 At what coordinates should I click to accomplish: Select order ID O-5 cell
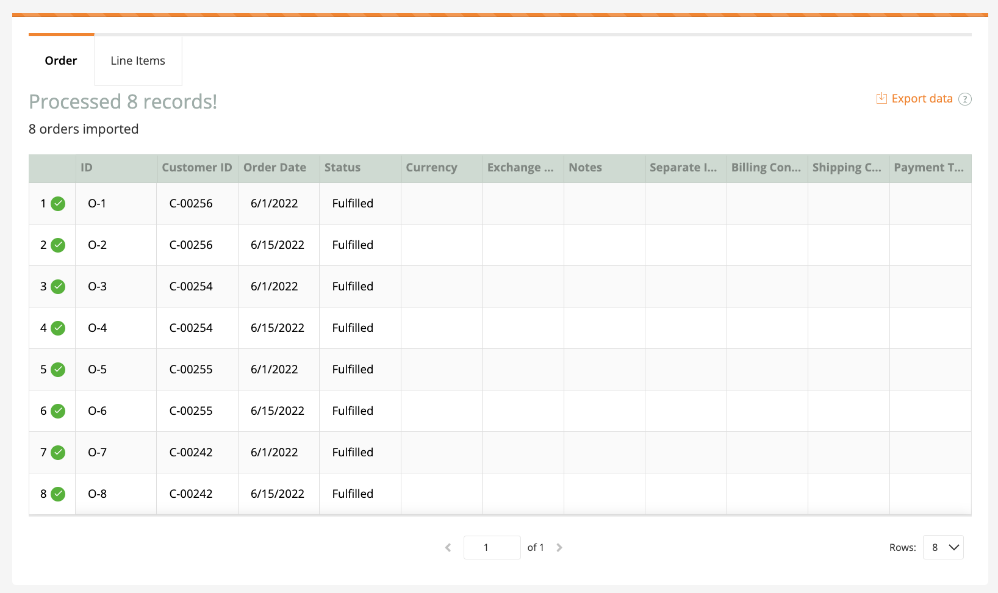pos(116,370)
